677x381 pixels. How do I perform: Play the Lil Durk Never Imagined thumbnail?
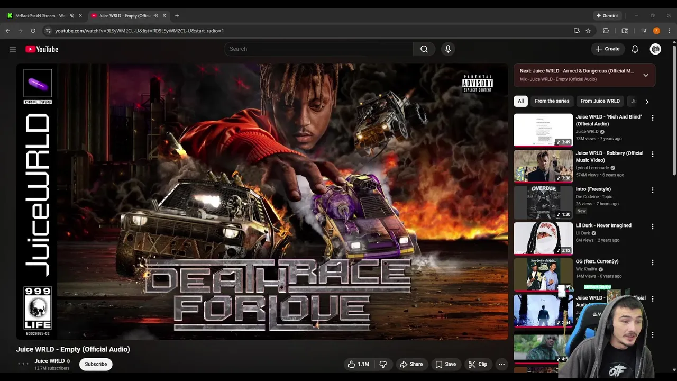543,239
